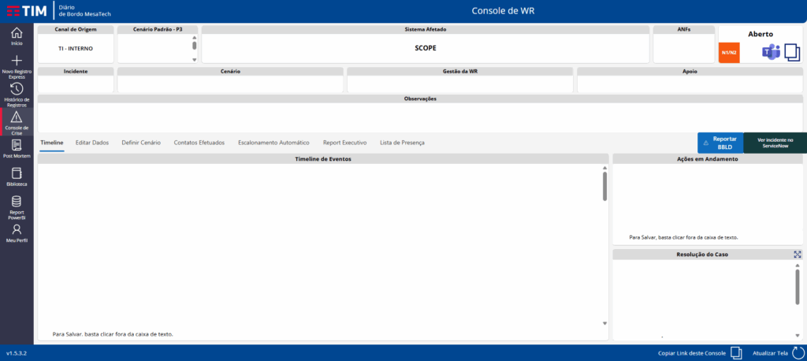Go to Início home icon
Viewport: 807px width, 361px height.
(x=17, y=33)
